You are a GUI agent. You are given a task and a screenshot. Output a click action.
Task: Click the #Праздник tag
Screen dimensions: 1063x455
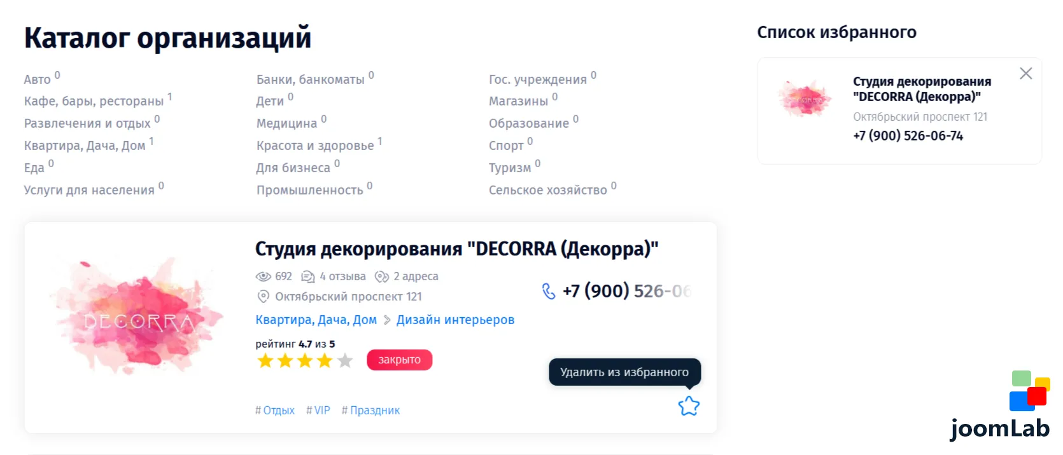(371, 411)
